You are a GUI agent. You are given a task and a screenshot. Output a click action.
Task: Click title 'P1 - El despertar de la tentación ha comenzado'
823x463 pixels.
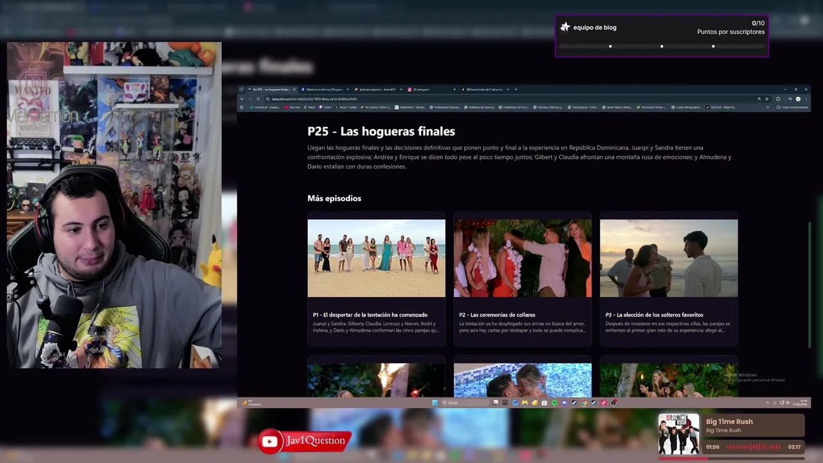coord(370,315)
